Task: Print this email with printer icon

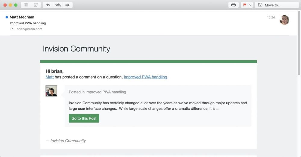Action: [233, 5]
